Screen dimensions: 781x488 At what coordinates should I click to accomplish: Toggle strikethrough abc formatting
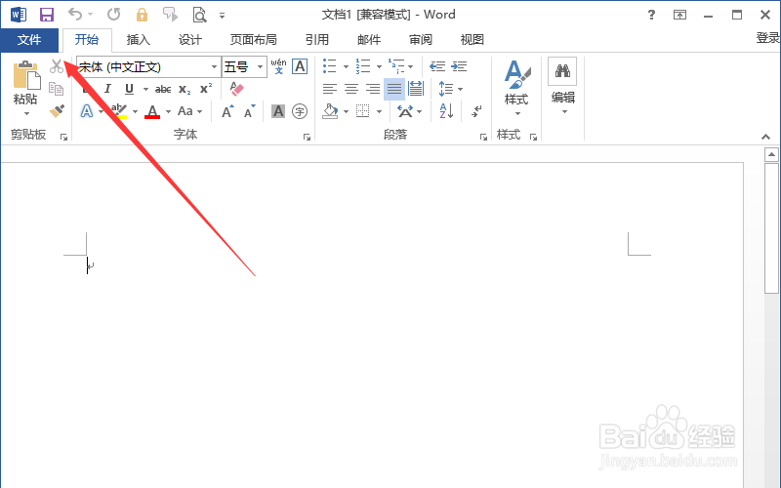(x=163, y=89)
